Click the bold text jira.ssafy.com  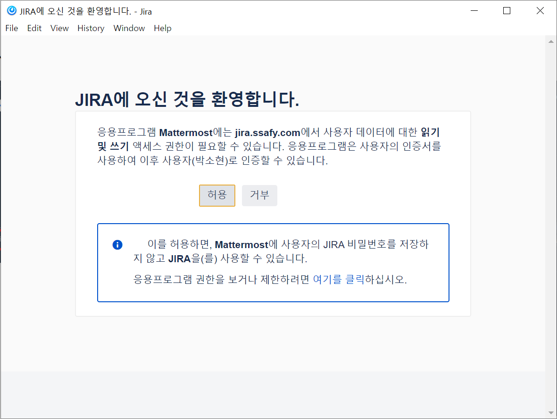[267, 133]
